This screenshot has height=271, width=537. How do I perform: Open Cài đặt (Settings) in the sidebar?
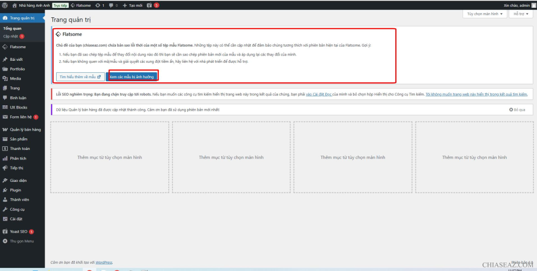[x=16, y=219]
